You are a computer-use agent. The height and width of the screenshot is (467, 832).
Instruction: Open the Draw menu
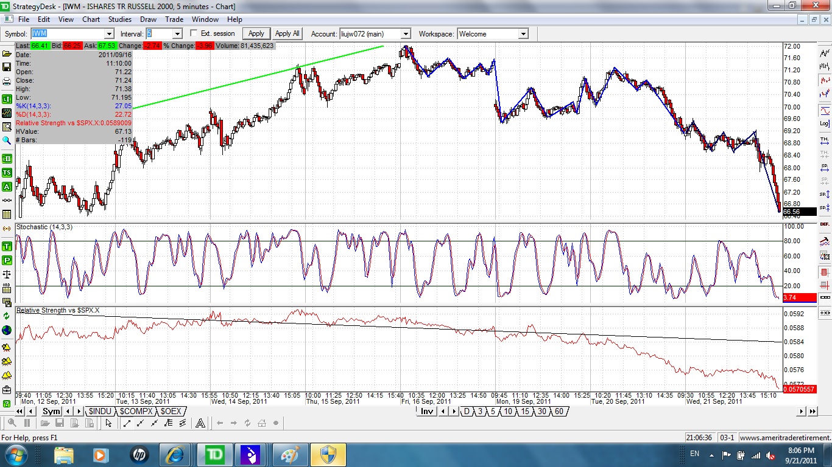click(x=148, y=19)
